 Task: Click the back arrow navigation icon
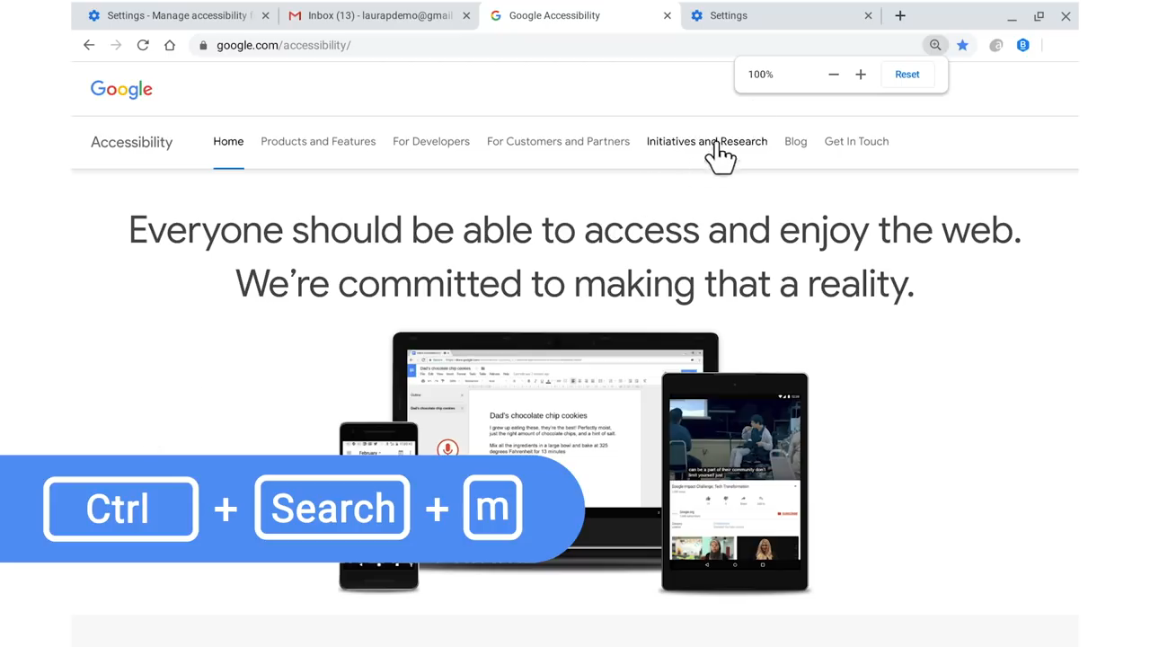tap(89, 45)
